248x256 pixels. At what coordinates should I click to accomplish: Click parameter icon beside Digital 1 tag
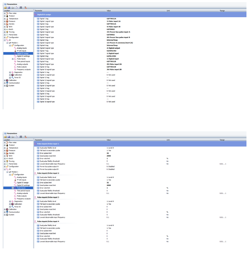point(38,19)
